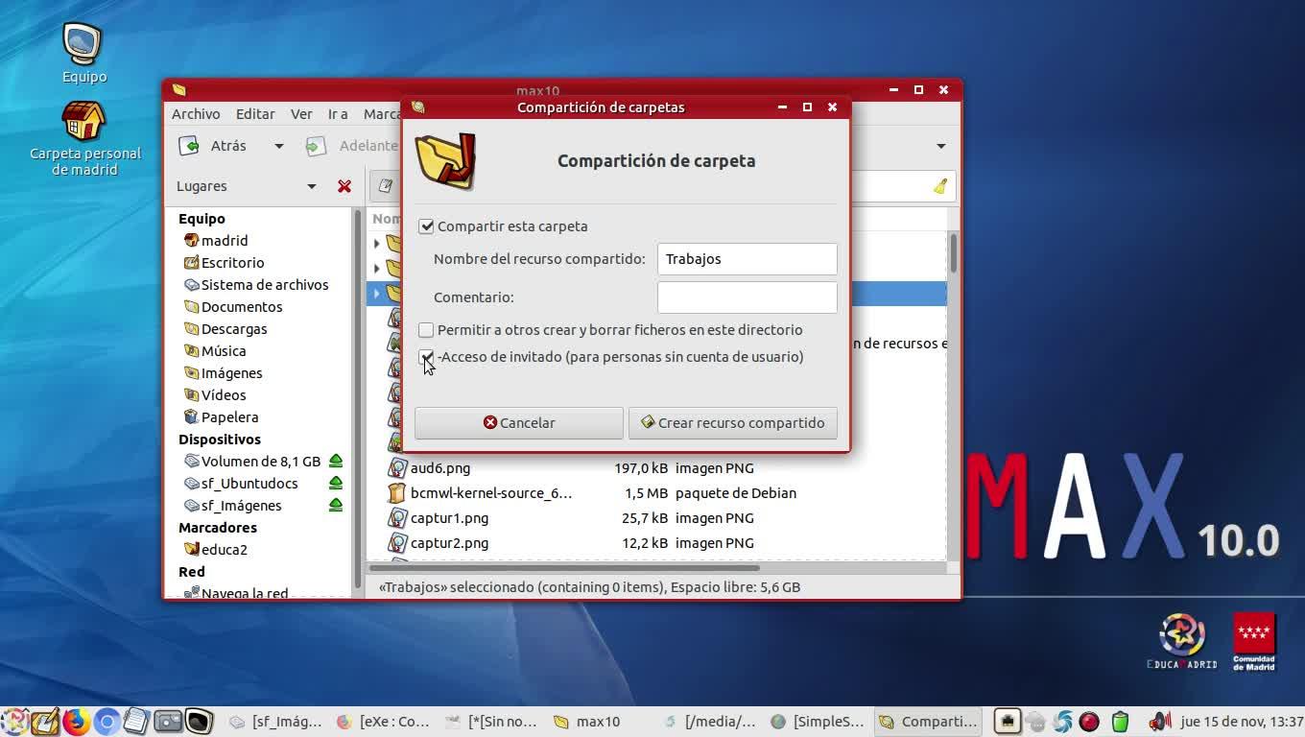
Task: Launch the text editor from panel launcher
Action: (x=45, y=722)
